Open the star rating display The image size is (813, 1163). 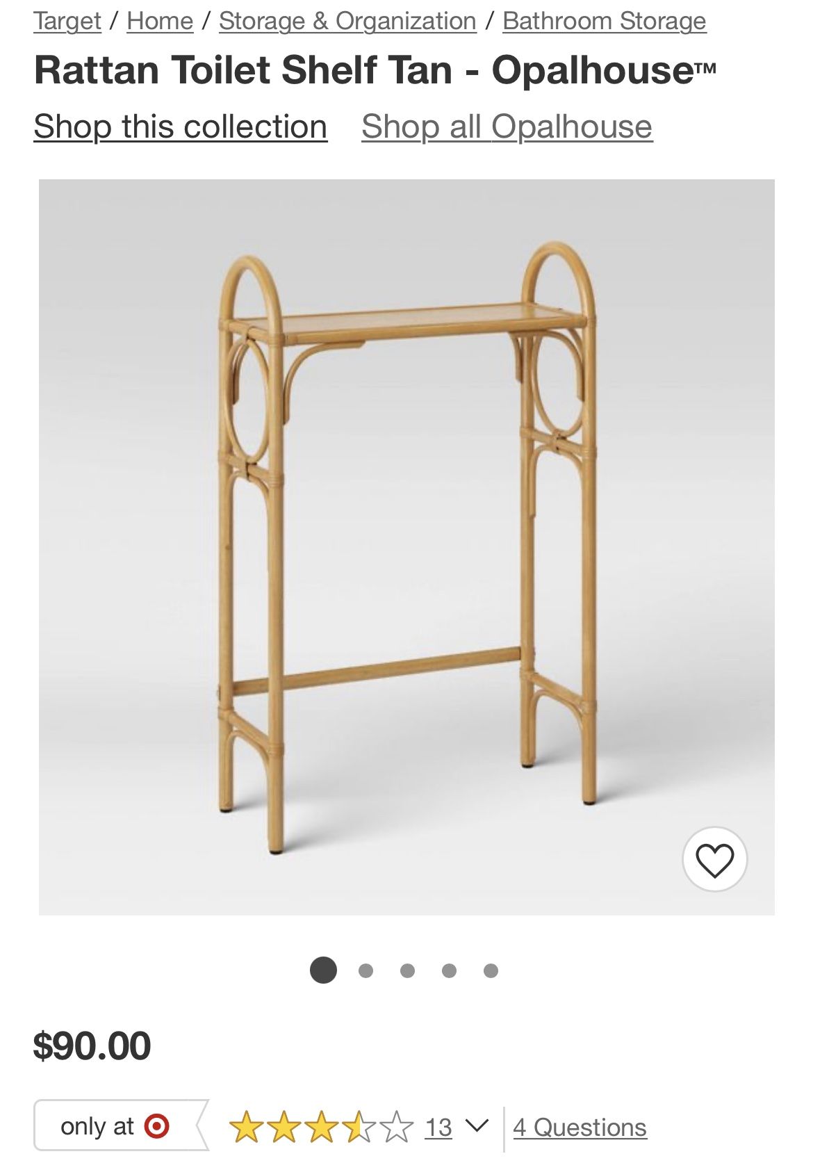321,1127
